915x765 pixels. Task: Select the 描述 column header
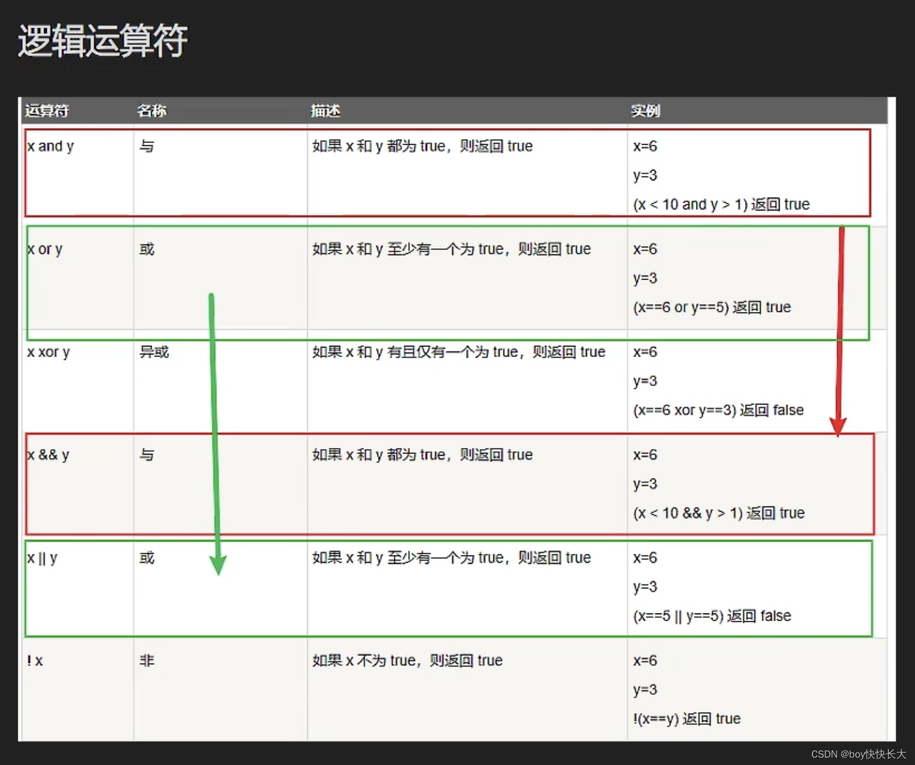click(x=325, y=111)
